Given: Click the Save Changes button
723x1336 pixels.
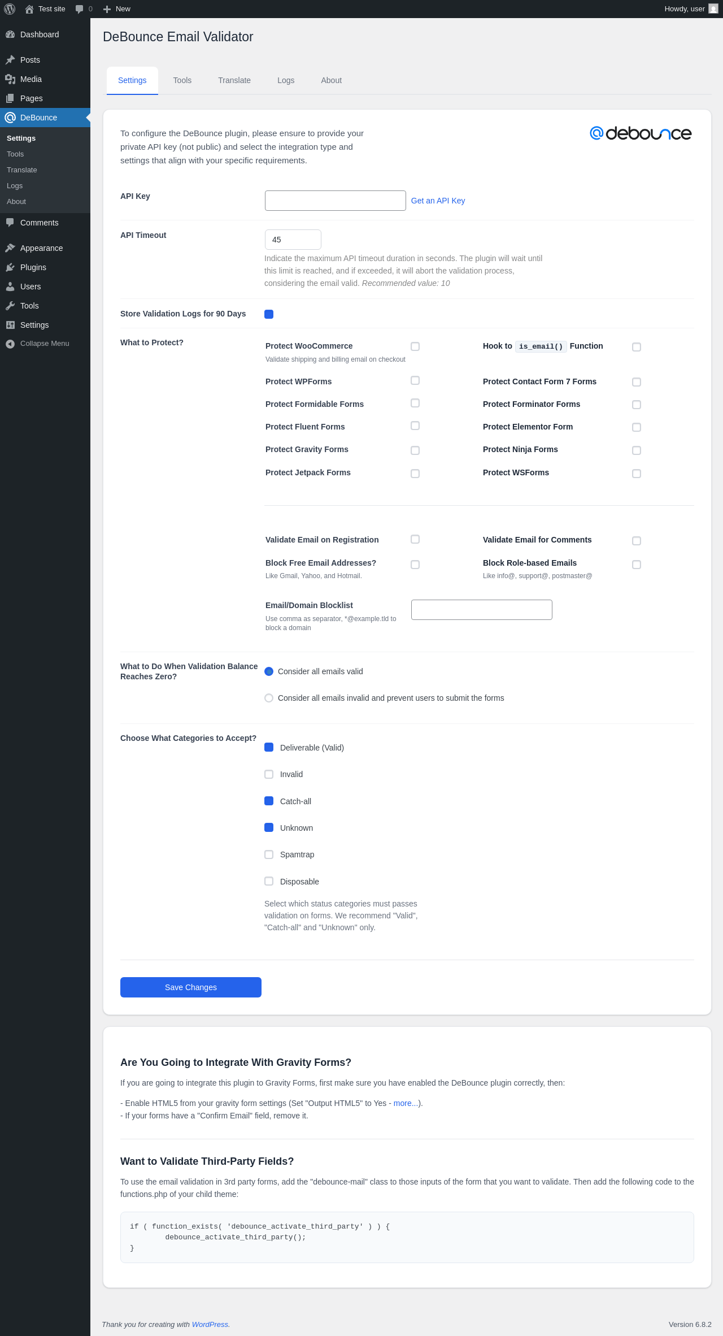Looking at the screenshot, I should click(191, 987).
